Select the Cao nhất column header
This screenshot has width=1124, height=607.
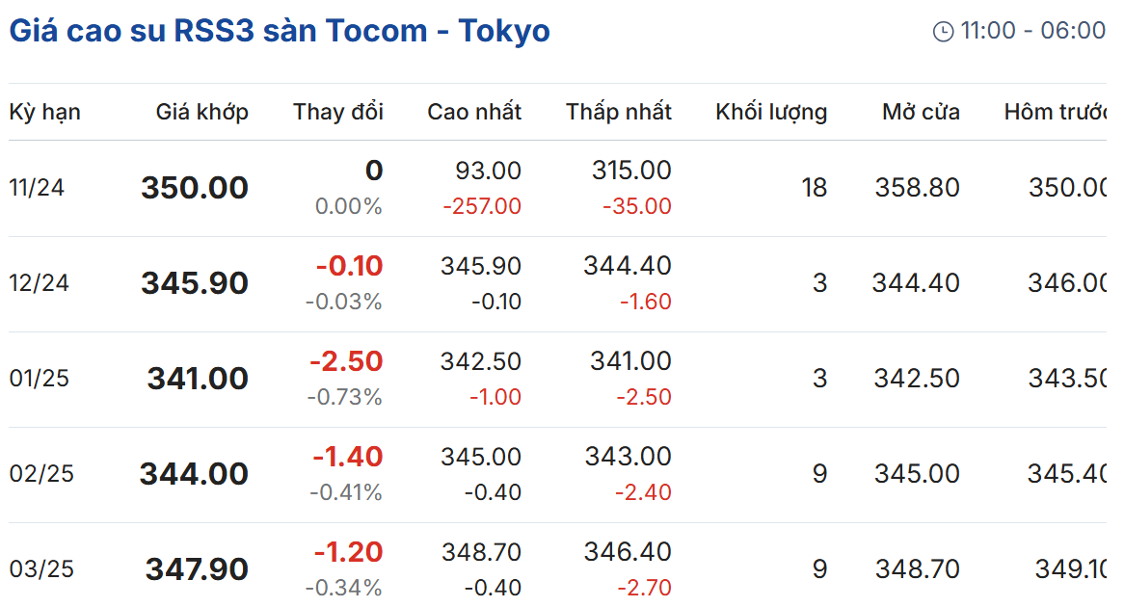pyautogui.click(x=474, y=112)
